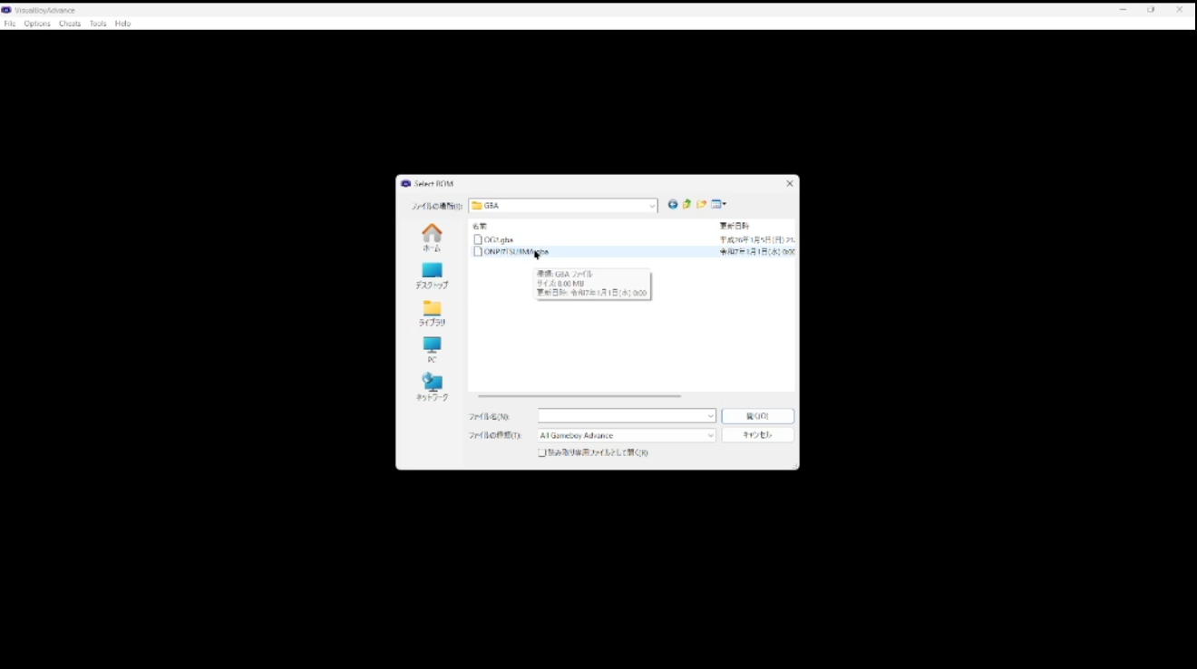Enable the open as read-only checkbox
1197x669 pixels.
pyautogui.click(x=542, y=452)
